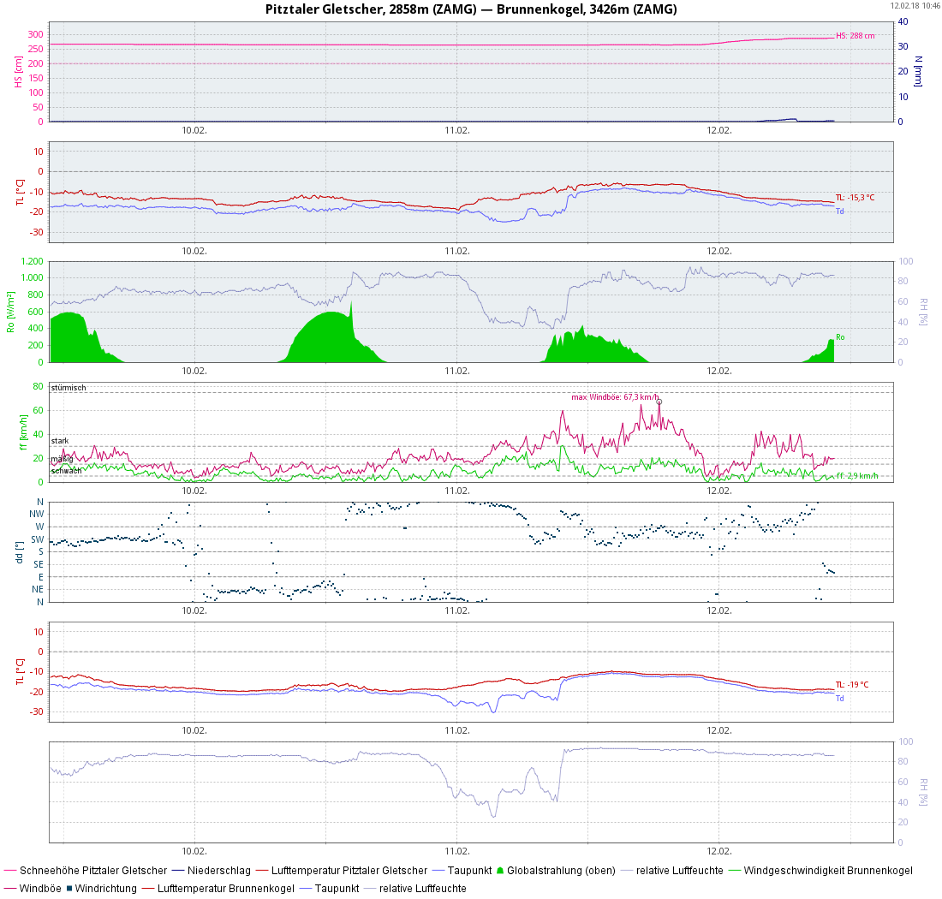Click the SE wind direction label

click(39, 564)
